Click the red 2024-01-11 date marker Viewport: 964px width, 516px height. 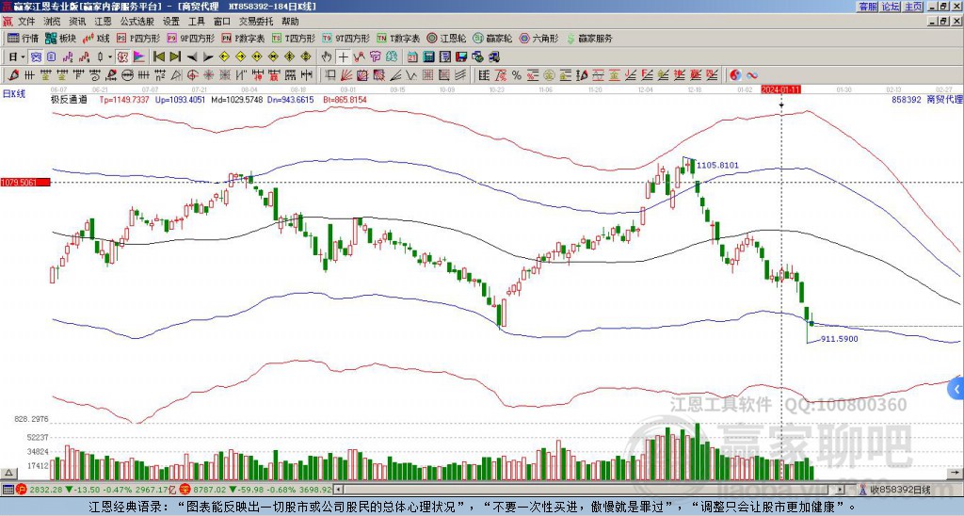tap(780, 89)
